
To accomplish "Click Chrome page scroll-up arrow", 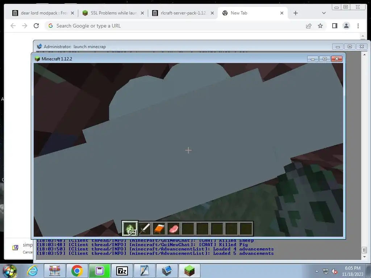I will point(363,36).
